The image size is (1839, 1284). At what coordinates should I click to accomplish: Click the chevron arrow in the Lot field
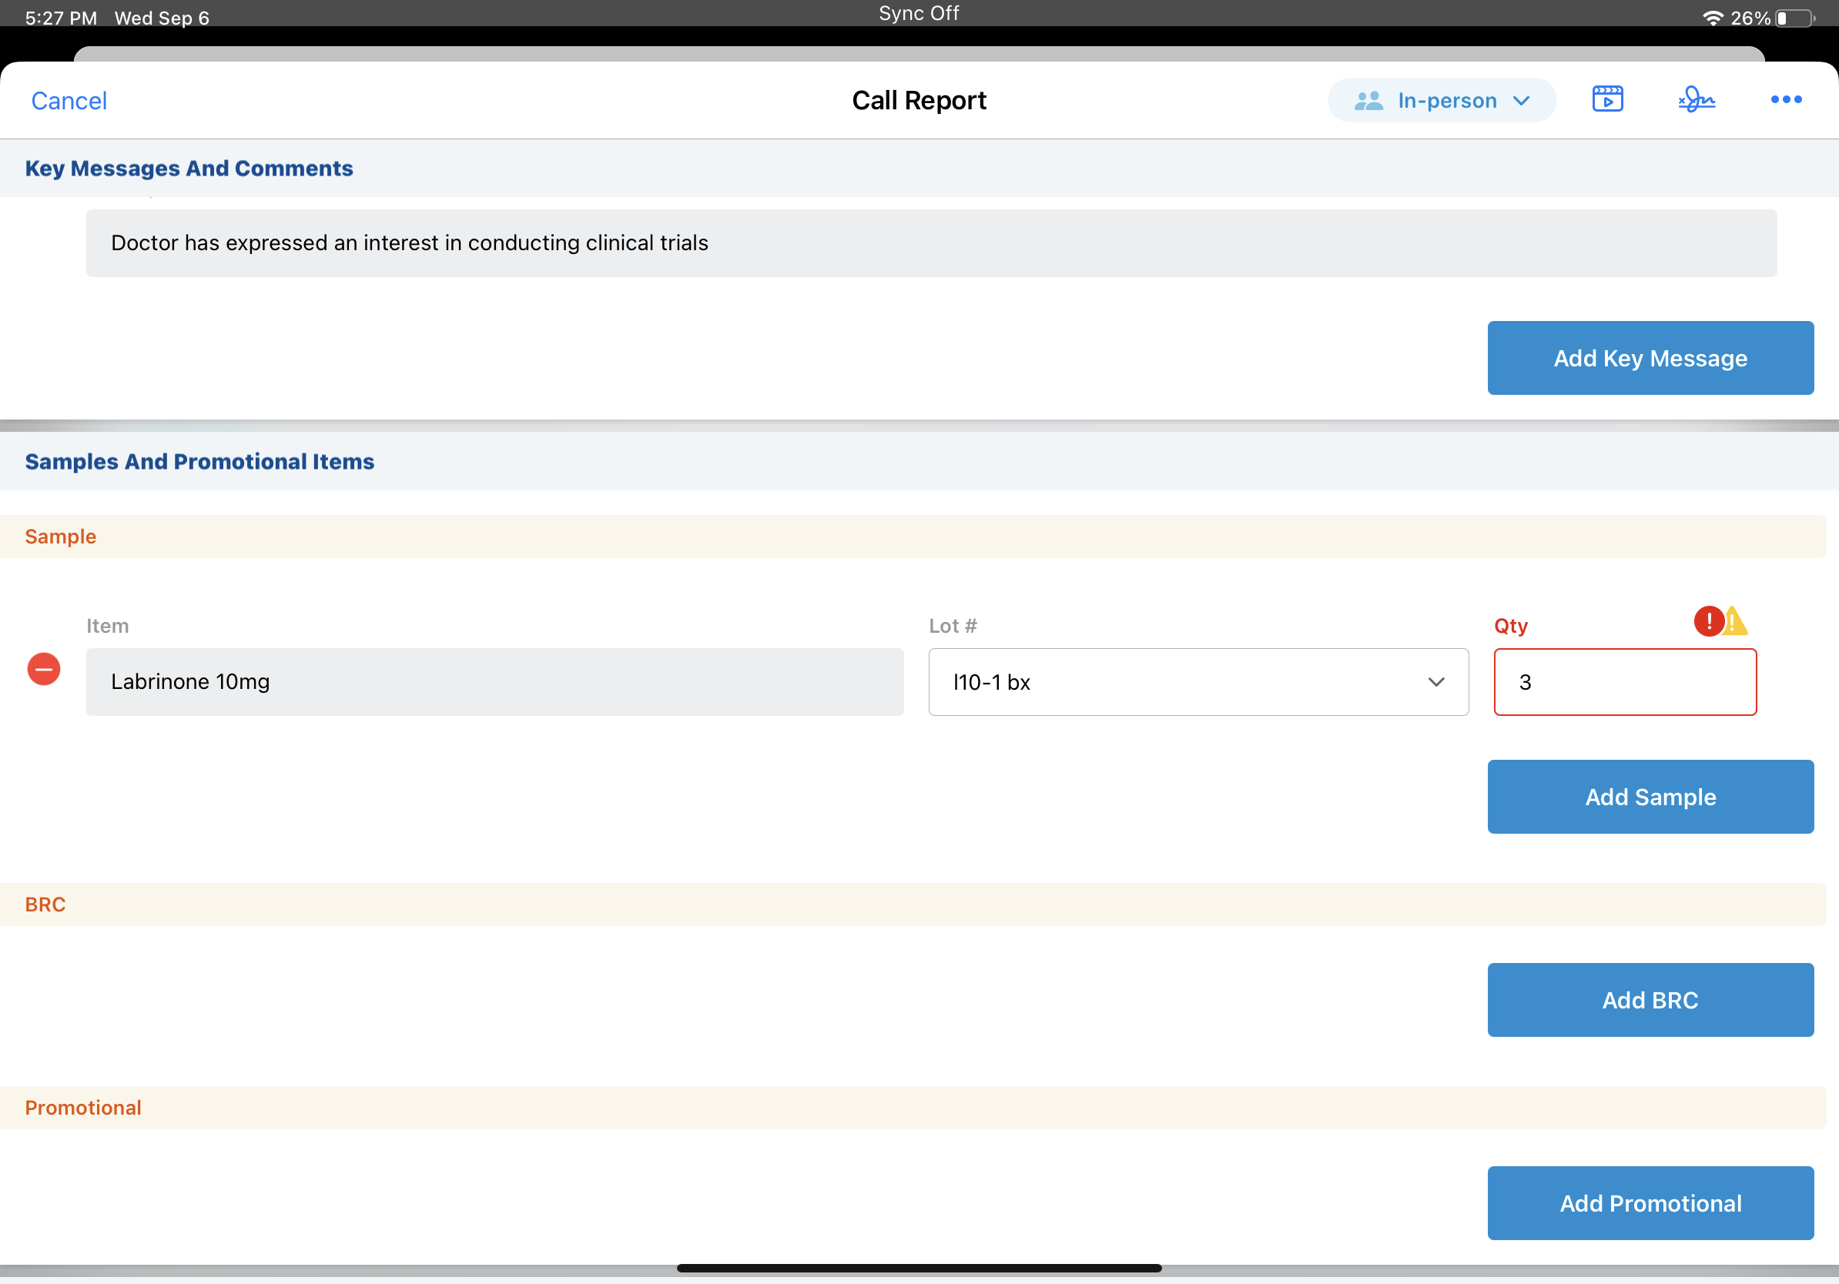[1435, 682]
